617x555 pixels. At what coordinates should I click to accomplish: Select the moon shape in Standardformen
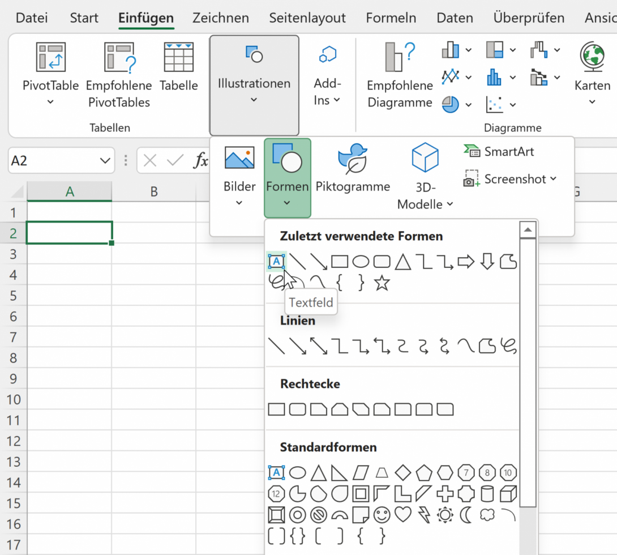pos(466,515)
